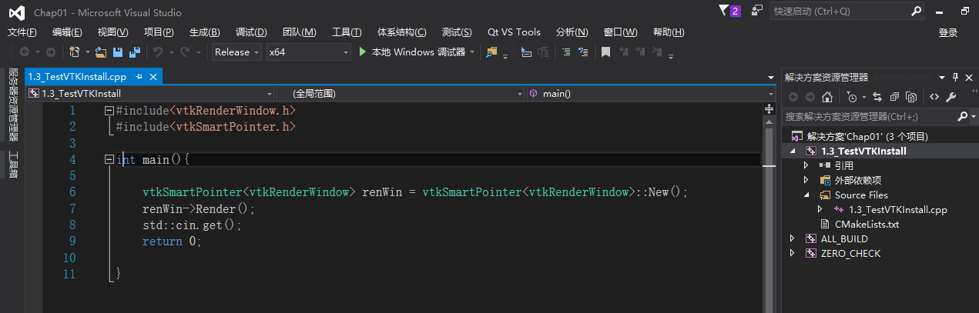Click 登录 to sign in

coord(948,32)
